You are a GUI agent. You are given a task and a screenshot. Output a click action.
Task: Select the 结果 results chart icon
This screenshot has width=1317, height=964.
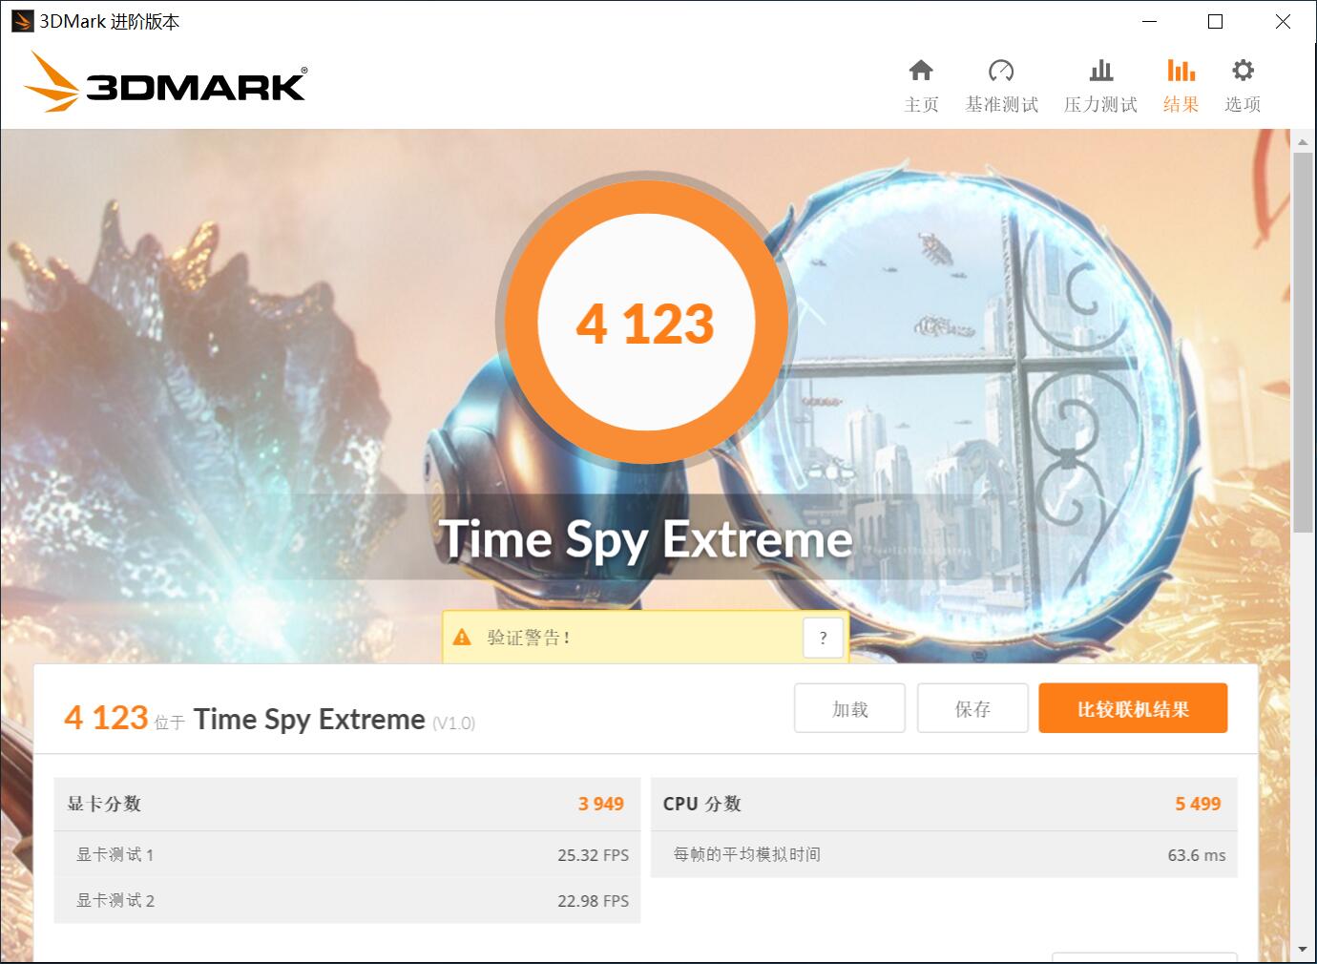(1181, 71)
